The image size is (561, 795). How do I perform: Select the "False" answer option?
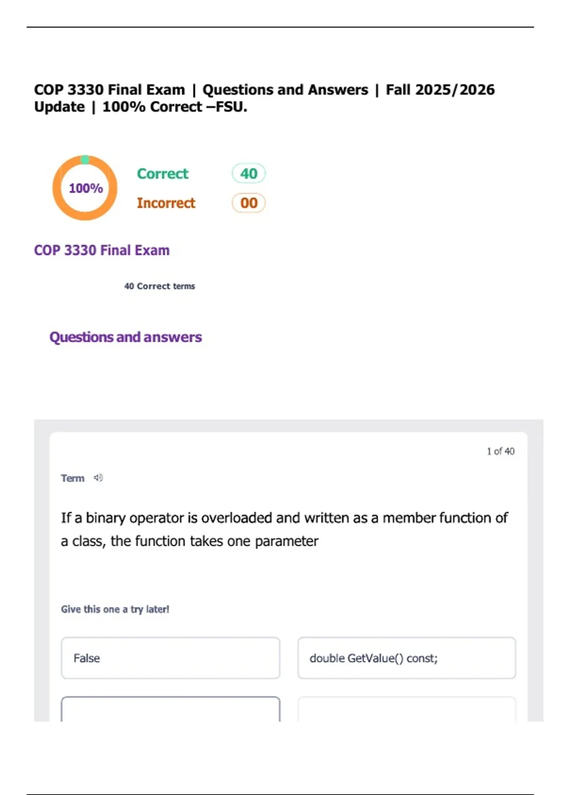point(170,658)
